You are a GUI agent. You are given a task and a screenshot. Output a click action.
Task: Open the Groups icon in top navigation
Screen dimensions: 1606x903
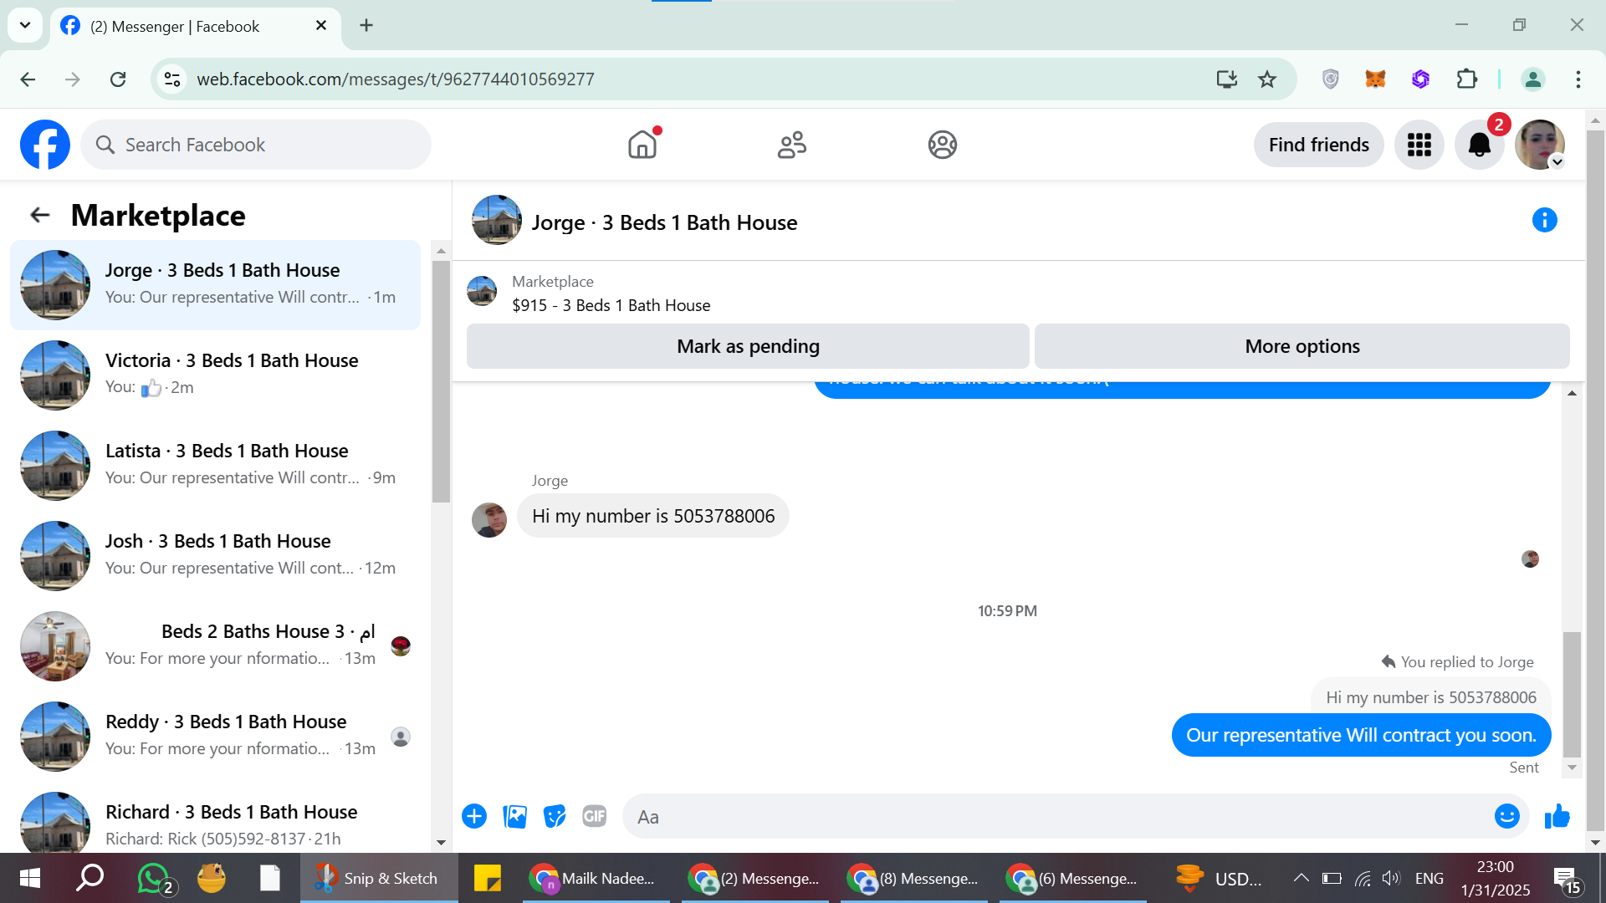tap(942, 145)
